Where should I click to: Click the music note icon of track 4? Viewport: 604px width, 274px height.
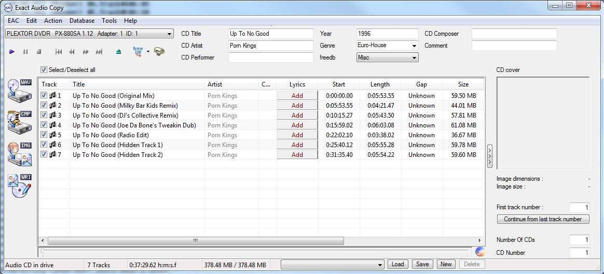[x=53, y=125]
